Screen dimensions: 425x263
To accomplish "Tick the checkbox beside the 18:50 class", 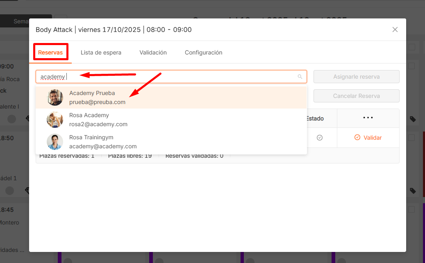I will (411, 138).
